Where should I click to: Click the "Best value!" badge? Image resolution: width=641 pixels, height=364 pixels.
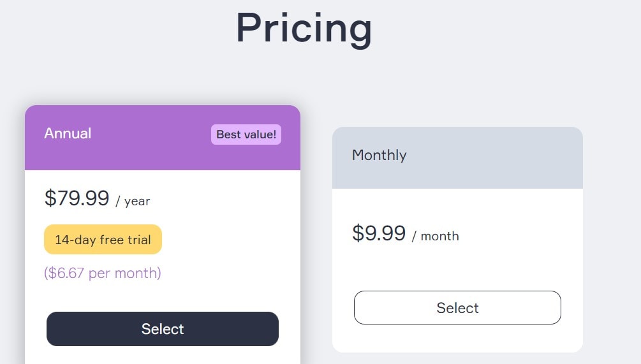[x=246, y=135]
